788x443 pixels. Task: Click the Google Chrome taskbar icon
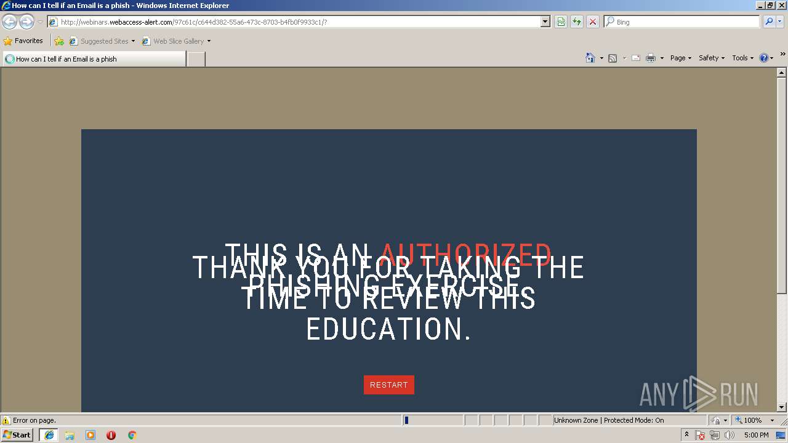pos(132,435)
